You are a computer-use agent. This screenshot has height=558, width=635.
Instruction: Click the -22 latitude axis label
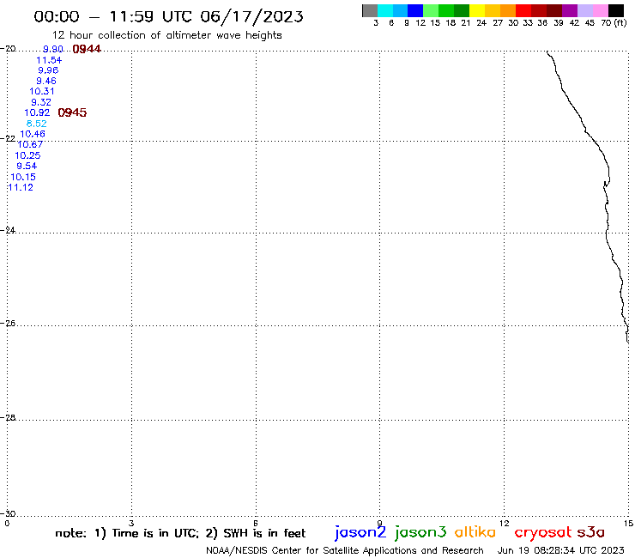pyautogui.click(x=8, y=138)
